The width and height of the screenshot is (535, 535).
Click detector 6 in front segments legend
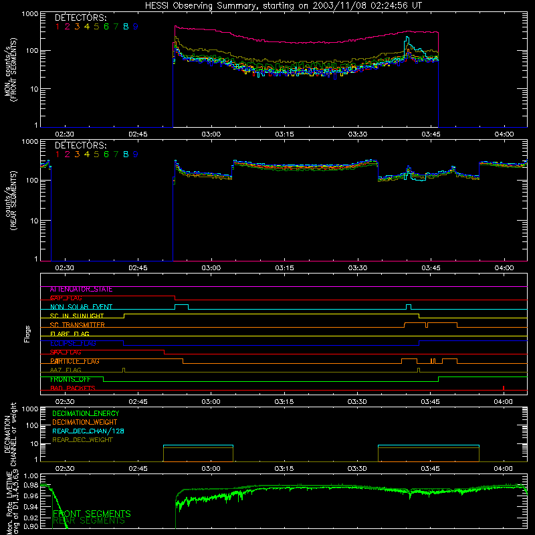[106, 27]
